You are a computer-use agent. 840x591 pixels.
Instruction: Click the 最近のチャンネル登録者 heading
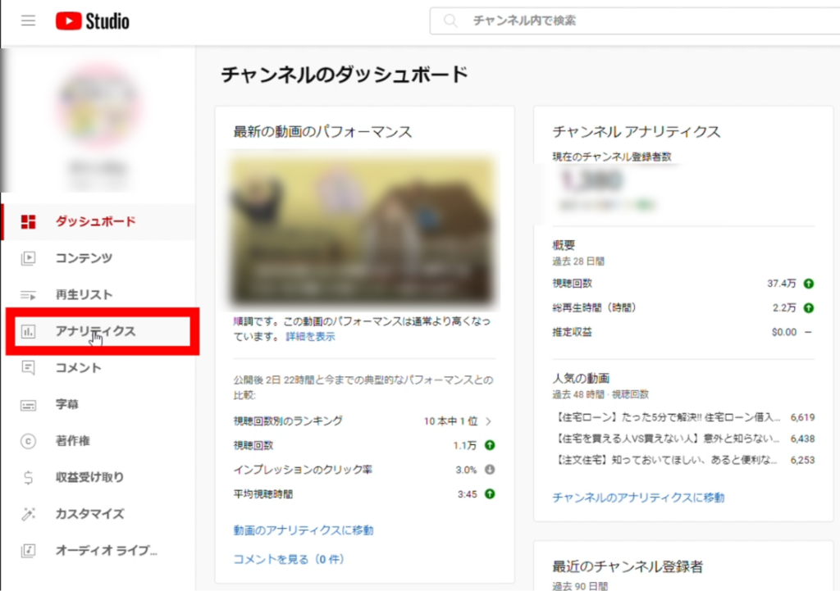coord(628,566)
